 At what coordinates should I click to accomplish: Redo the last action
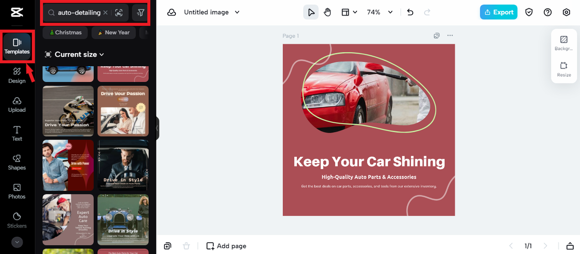427,12
